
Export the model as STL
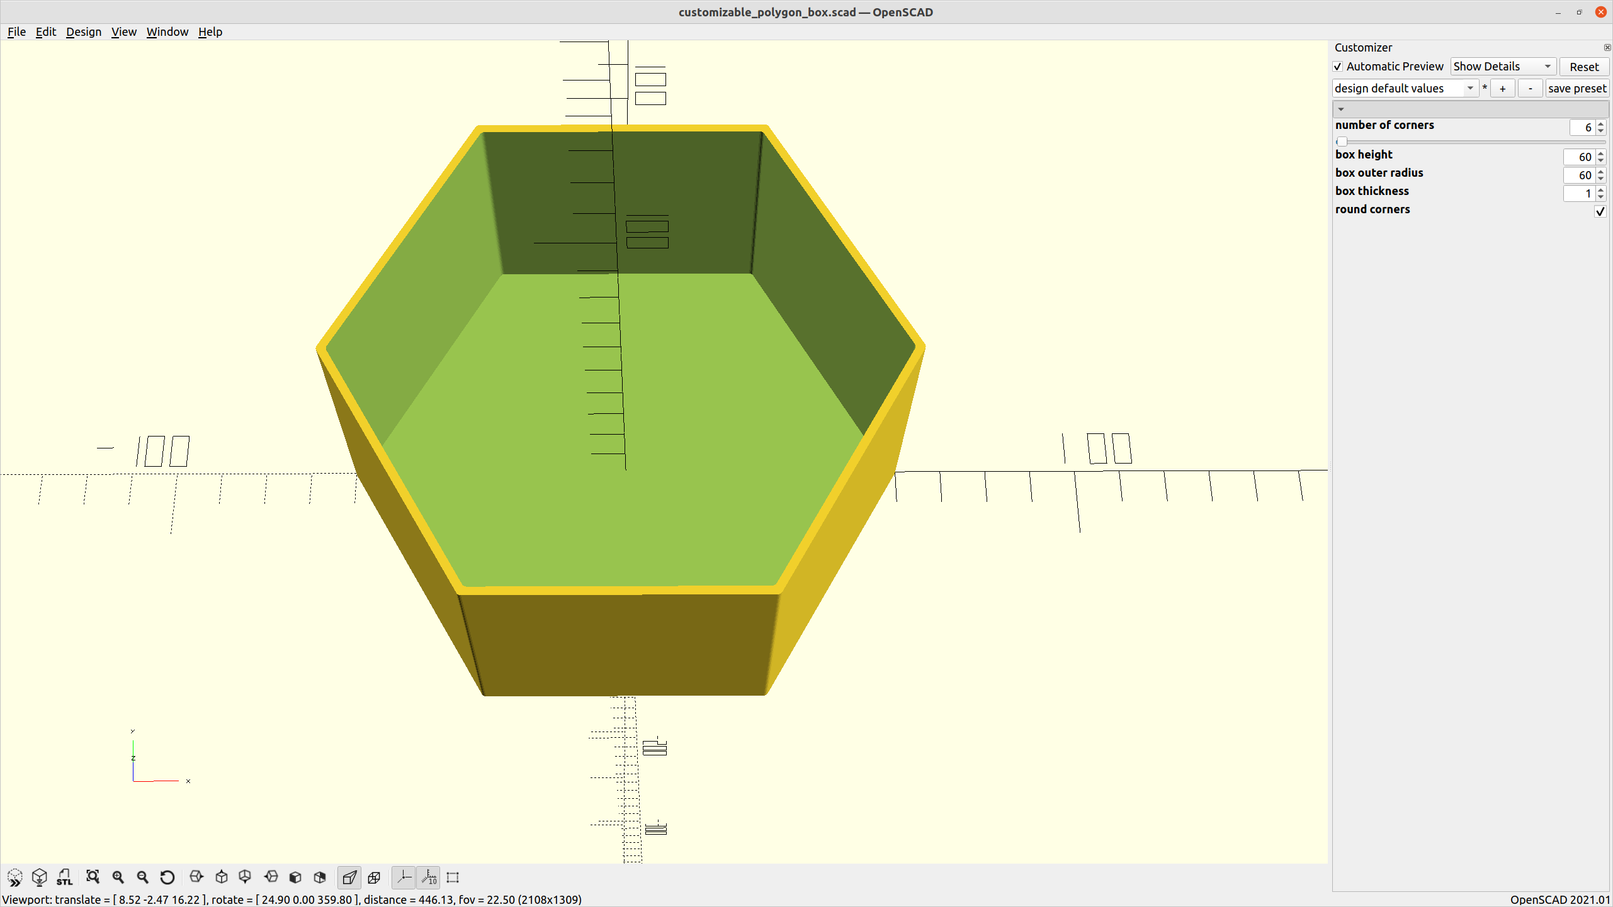click(64, 877)
